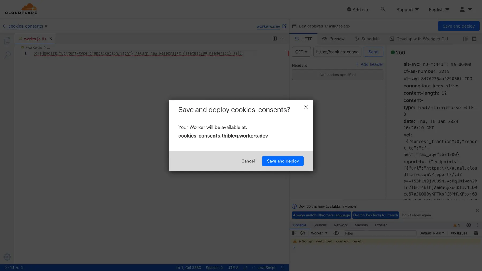
Task: Open the user account menu
Action: (466, 9)
